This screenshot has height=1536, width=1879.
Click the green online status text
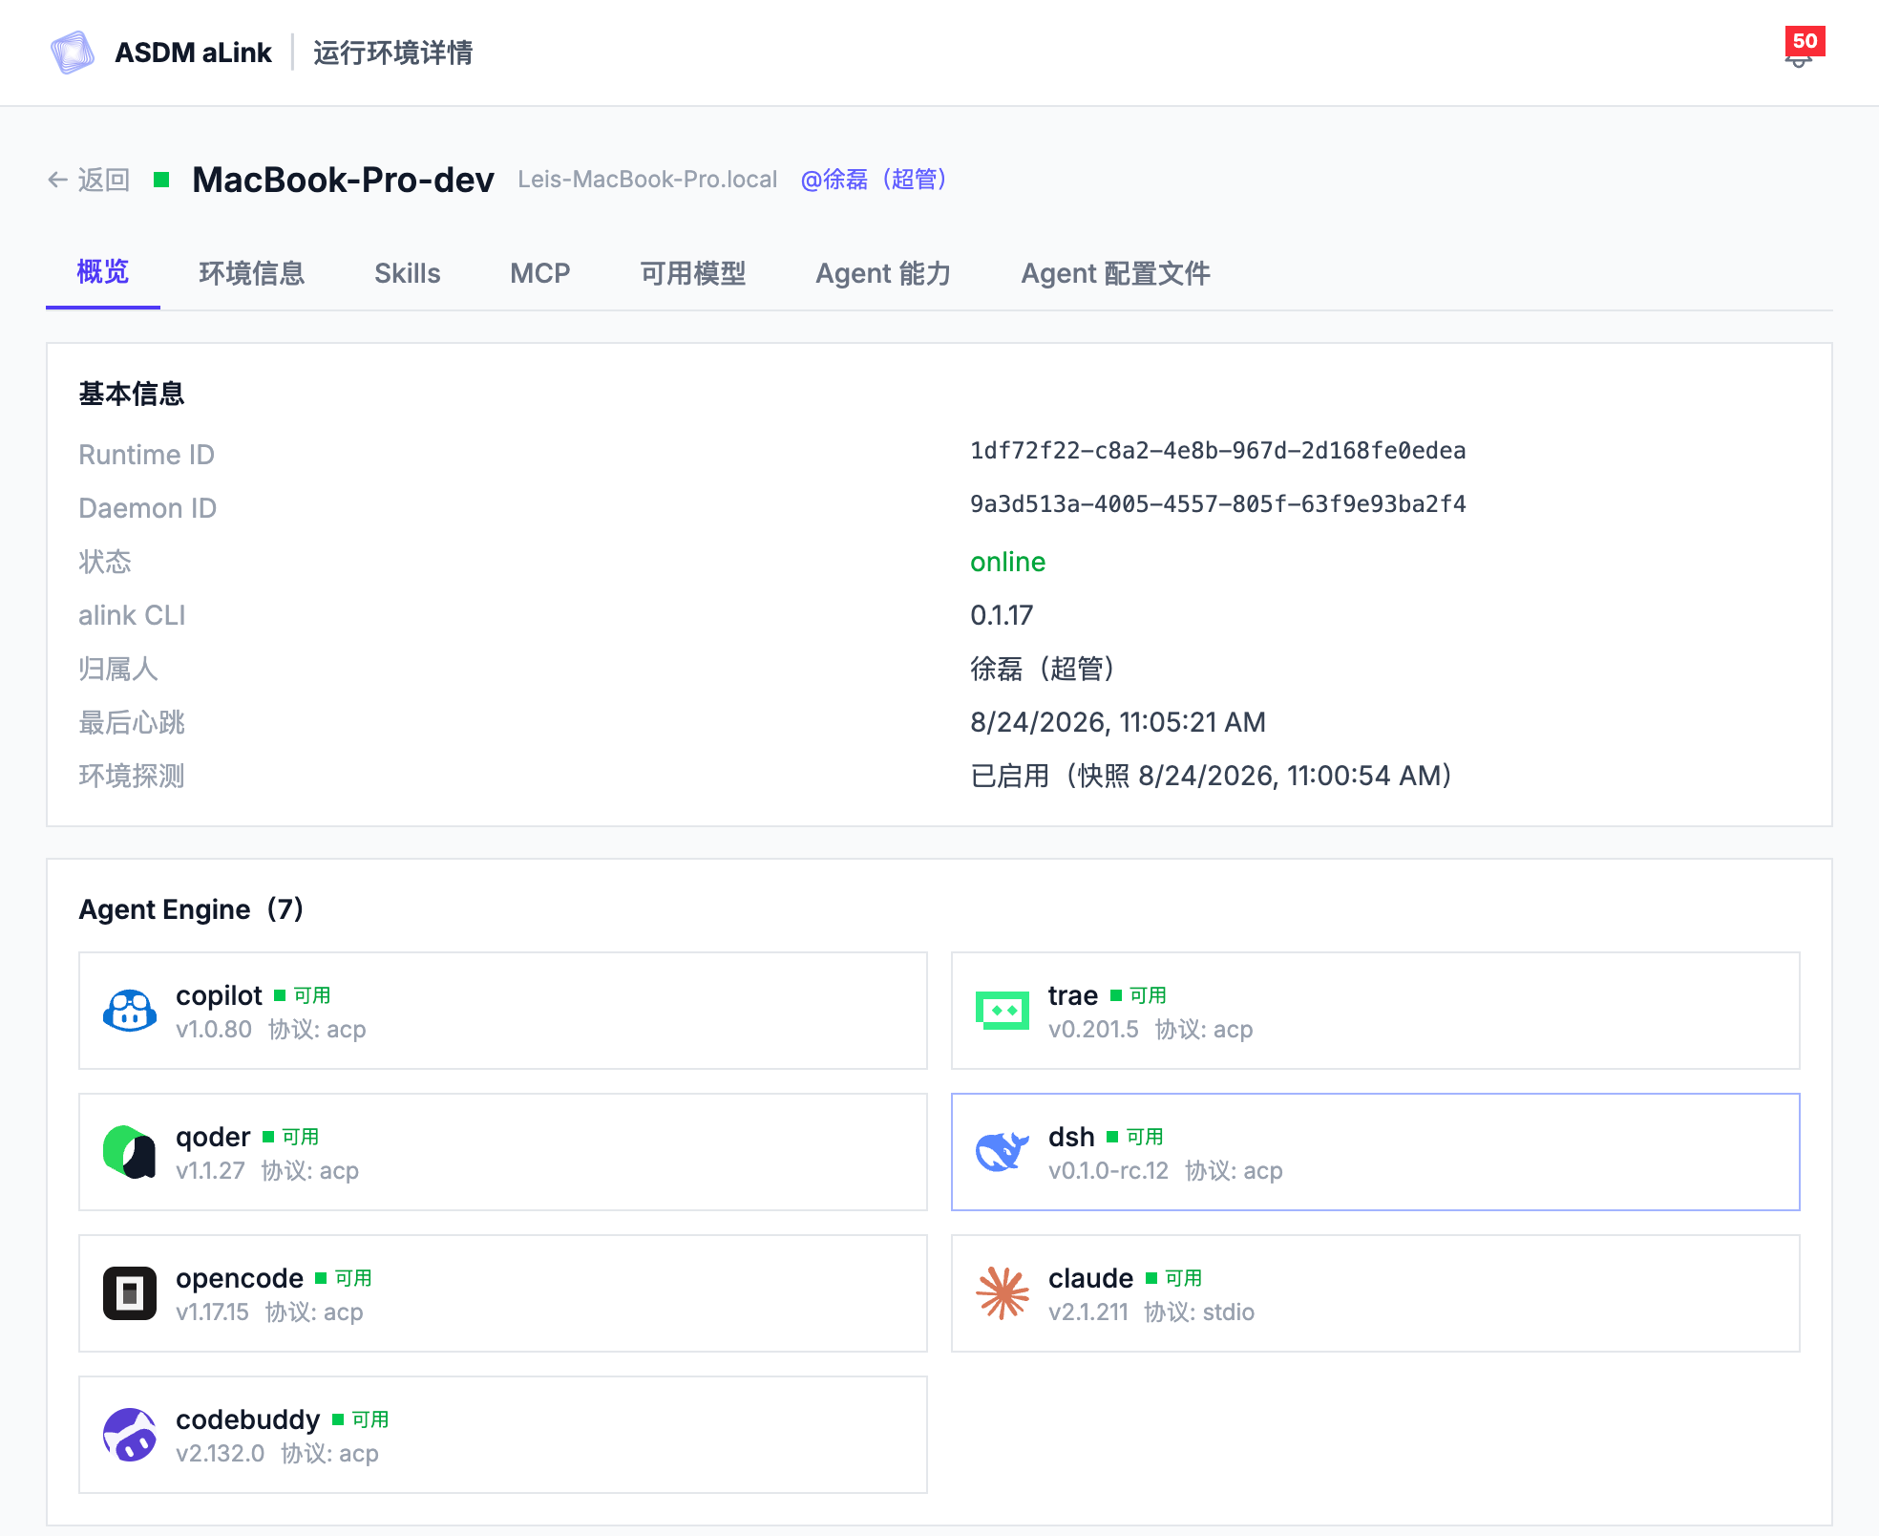[x=1008, y=562]
